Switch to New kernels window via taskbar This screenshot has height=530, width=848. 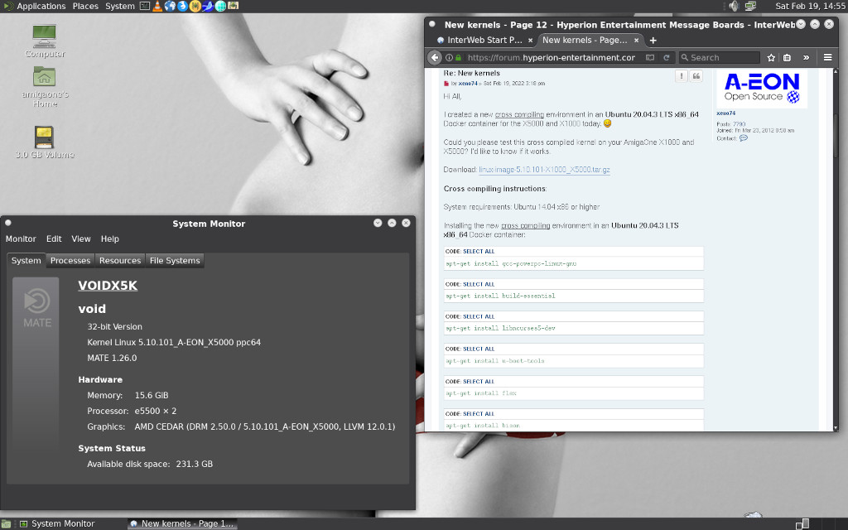(x=183, y=523)
